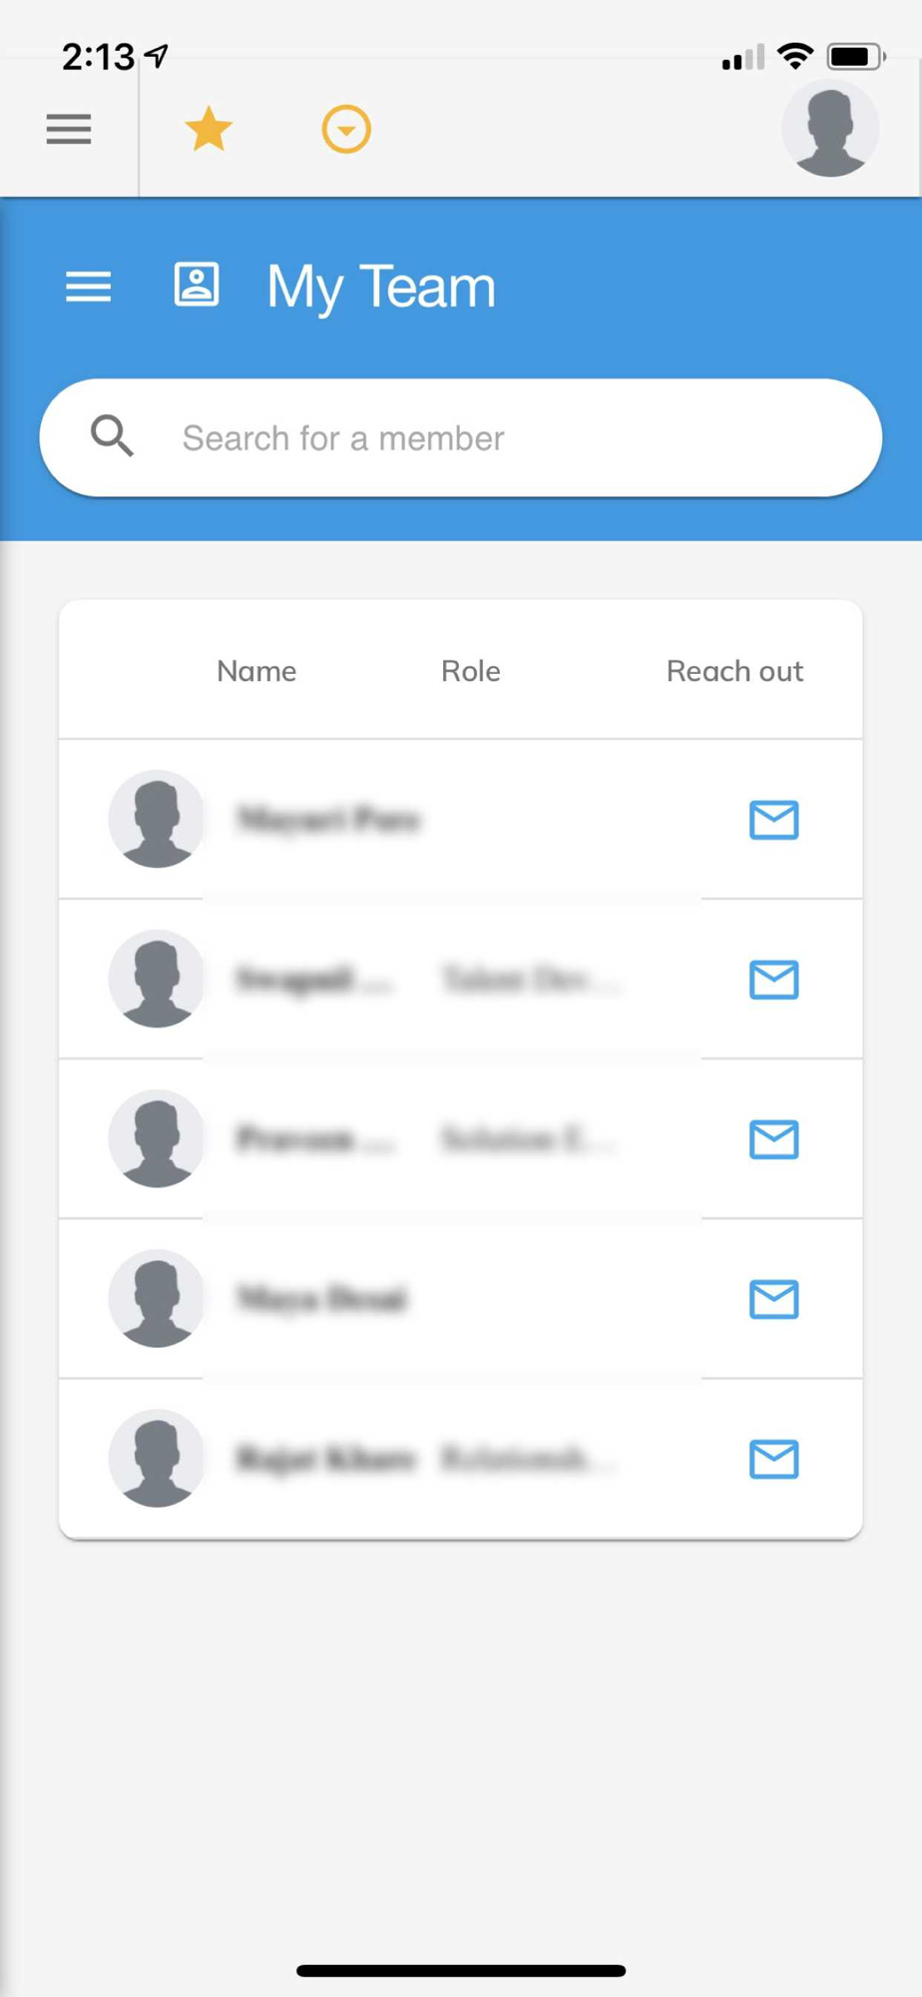Sort by the Name column header

(256, 671)
